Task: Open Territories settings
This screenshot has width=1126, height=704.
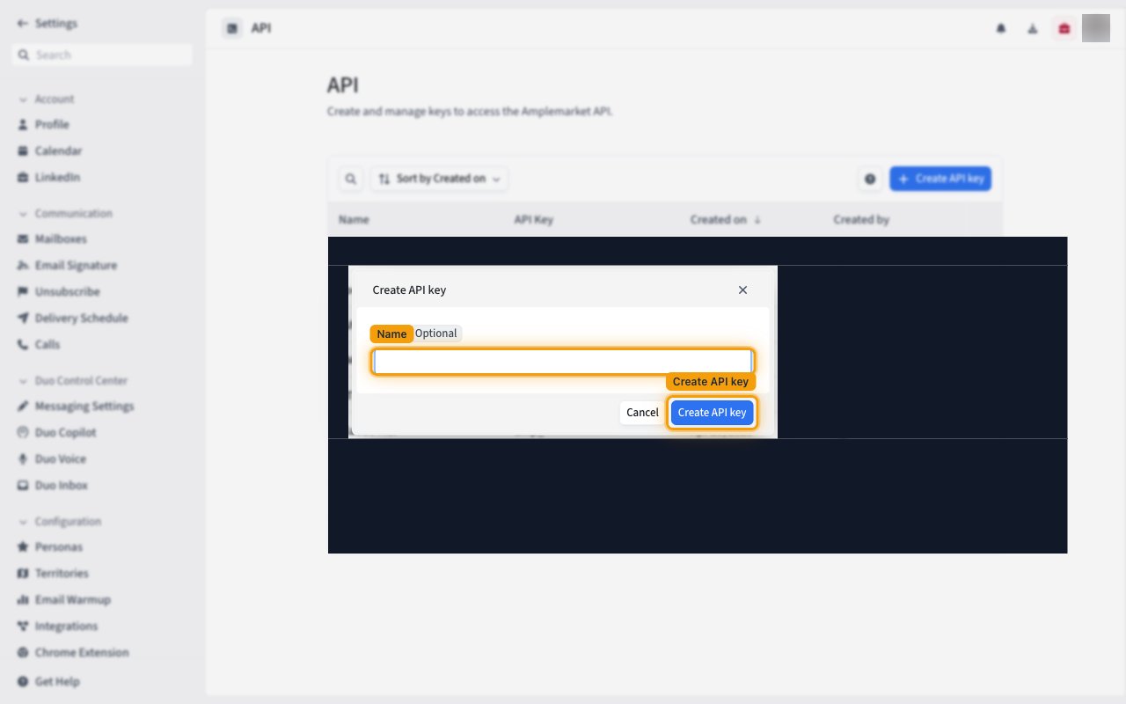Action: [62, 574]
